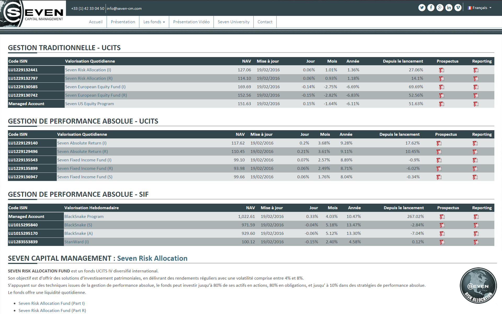This screenshot has height=314, width=502.
Task: Open the Français language dropdown
Action: point(480,8)
